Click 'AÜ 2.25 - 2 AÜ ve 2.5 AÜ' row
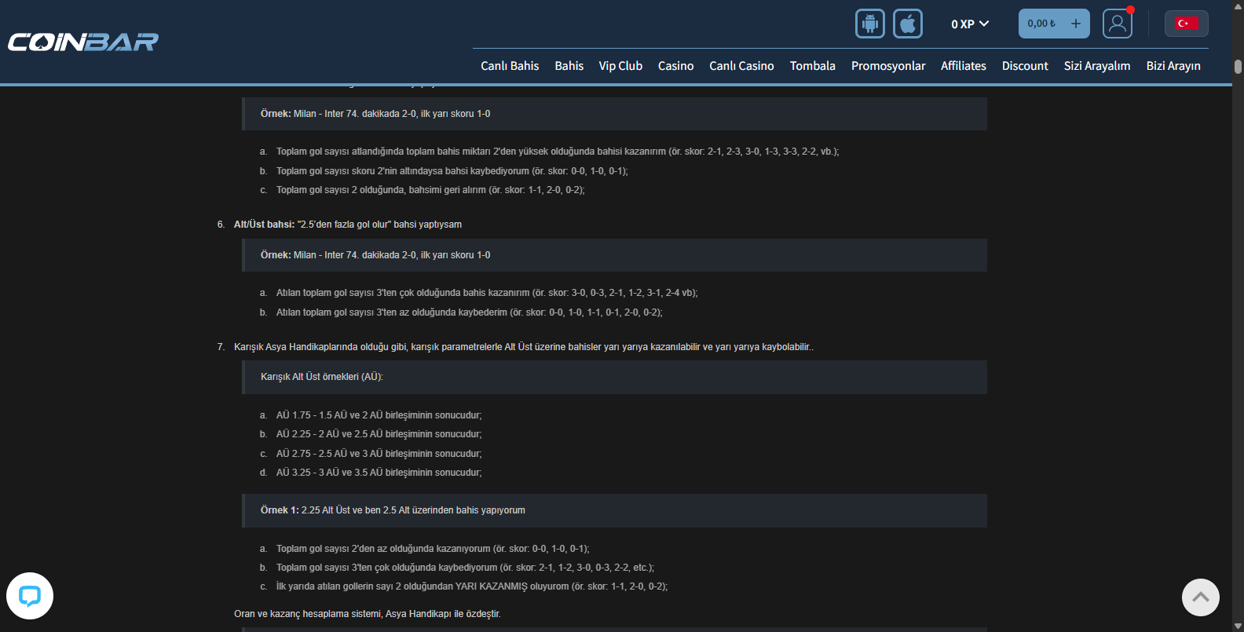Screen dimensions: 1244x632 pos(379,434)
